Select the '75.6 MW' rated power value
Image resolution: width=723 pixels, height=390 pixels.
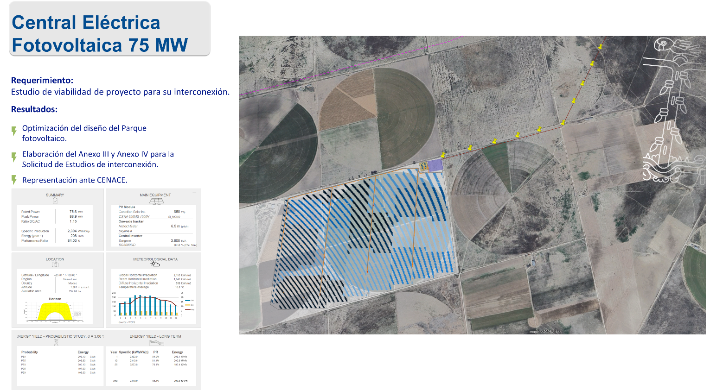point(76,212)
